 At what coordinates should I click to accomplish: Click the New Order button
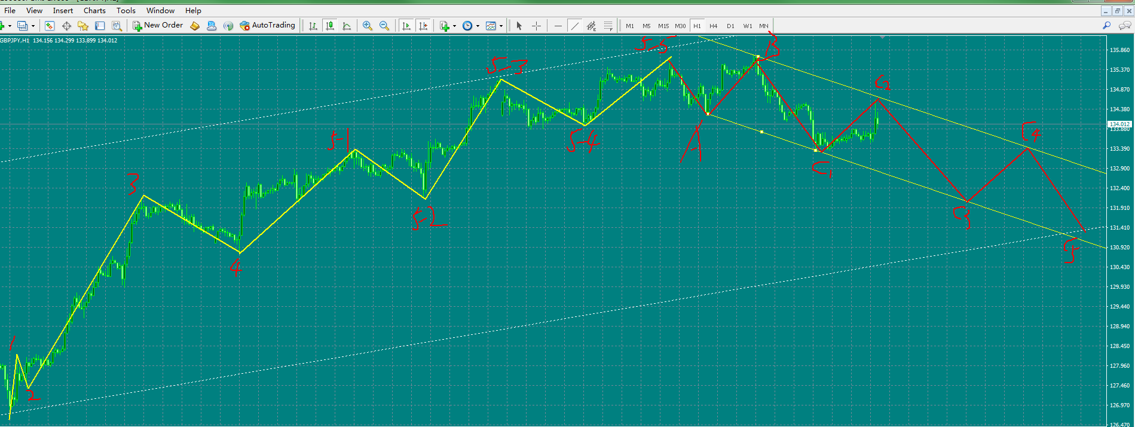tap(158, 26)
